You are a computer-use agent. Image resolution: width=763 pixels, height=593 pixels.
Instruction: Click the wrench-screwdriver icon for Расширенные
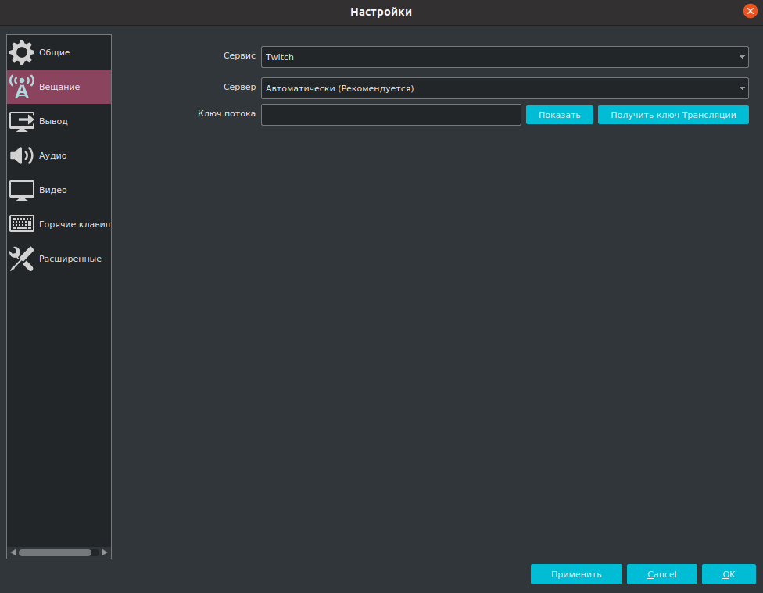(21, 259)
